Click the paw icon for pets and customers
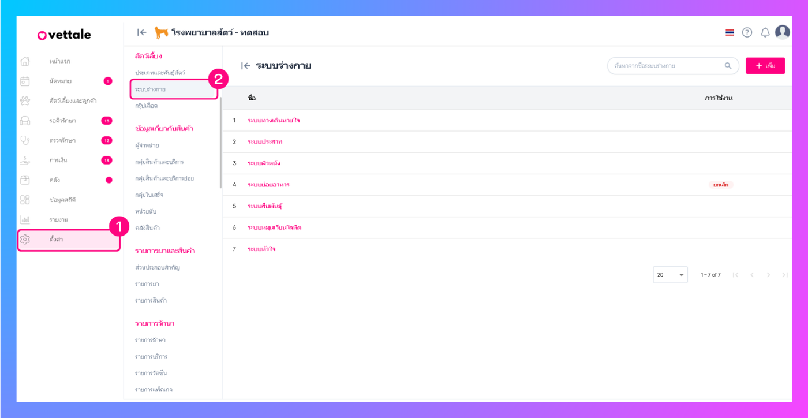The height and width of the screenshot is (418, 808). point(25,101)
